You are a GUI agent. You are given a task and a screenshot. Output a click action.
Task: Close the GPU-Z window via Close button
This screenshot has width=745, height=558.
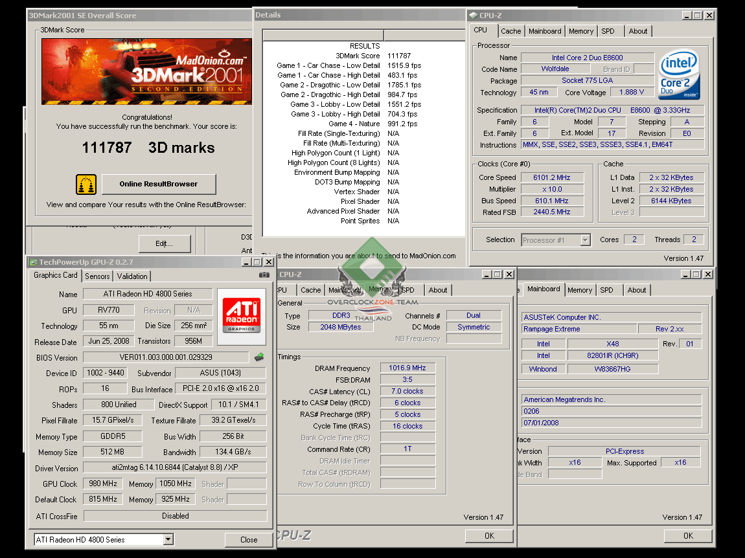[249, 539]
